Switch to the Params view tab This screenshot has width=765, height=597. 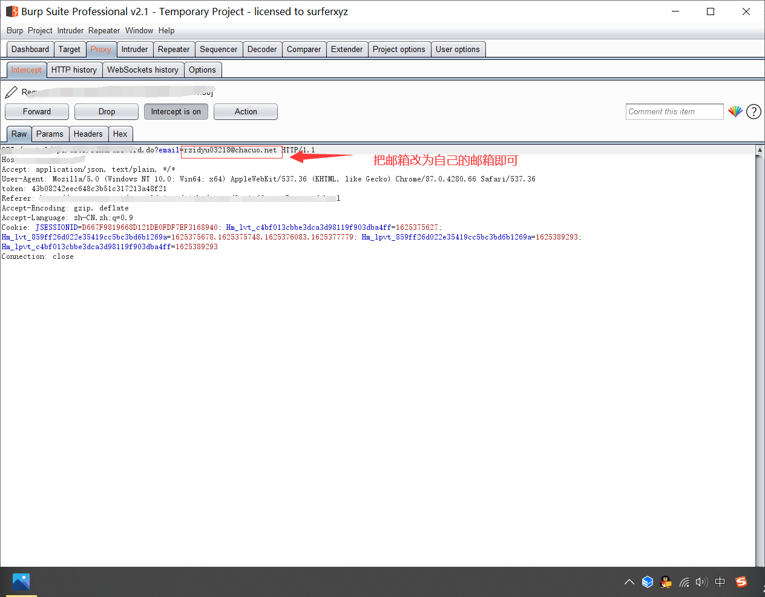(x=50, y=134)
